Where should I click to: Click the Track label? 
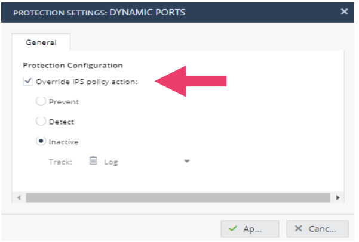pos(60,162)
